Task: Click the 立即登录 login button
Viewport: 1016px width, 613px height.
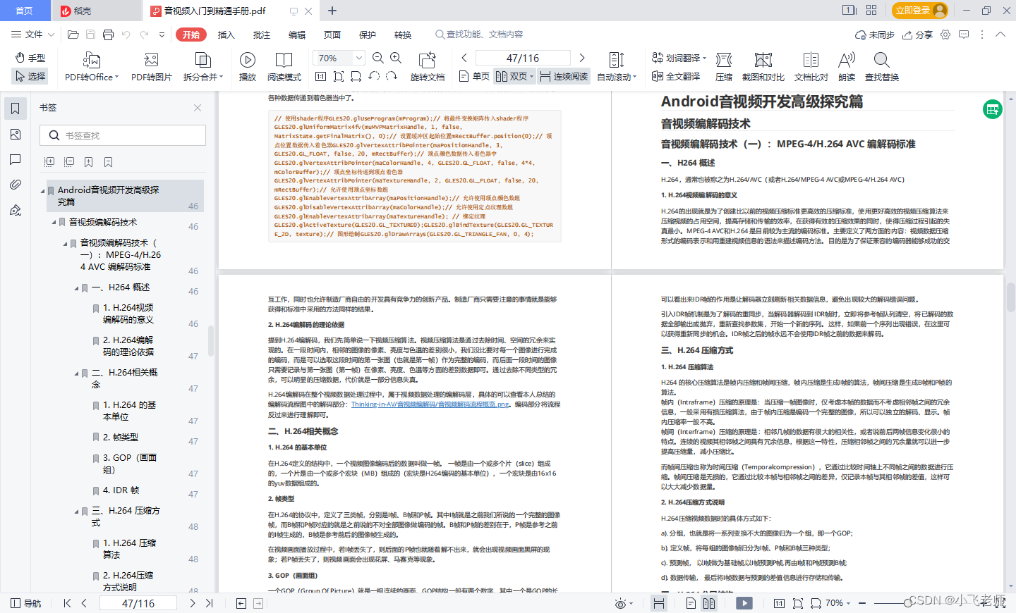Action: [919, 11]
